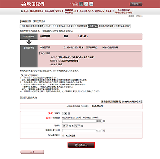Click the 取引内容の入力 section heading
The height and width of the screenshot is (159, 160).
click(29, 98)
